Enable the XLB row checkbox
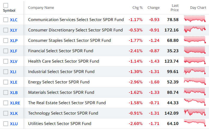 (x=6, y=93)
